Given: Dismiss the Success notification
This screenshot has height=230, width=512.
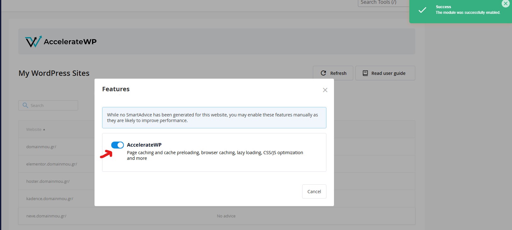Looking at the screenshot, I should click(505, 3).
